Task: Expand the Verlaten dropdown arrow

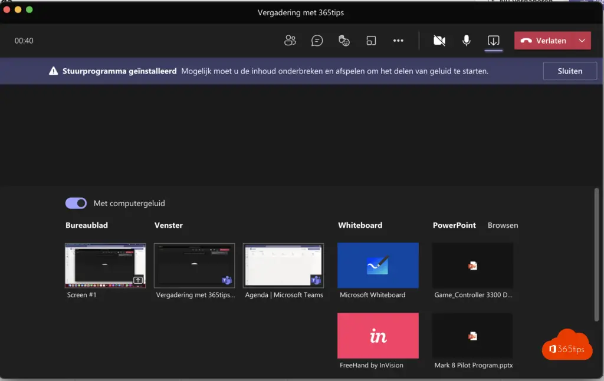Action: coord(582,41)
